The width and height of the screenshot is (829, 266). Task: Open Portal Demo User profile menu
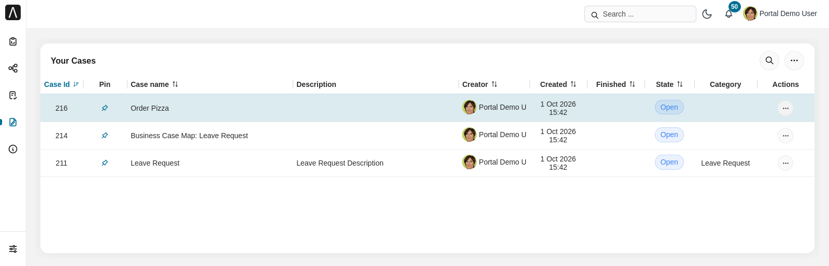click(x=780, y=13)
